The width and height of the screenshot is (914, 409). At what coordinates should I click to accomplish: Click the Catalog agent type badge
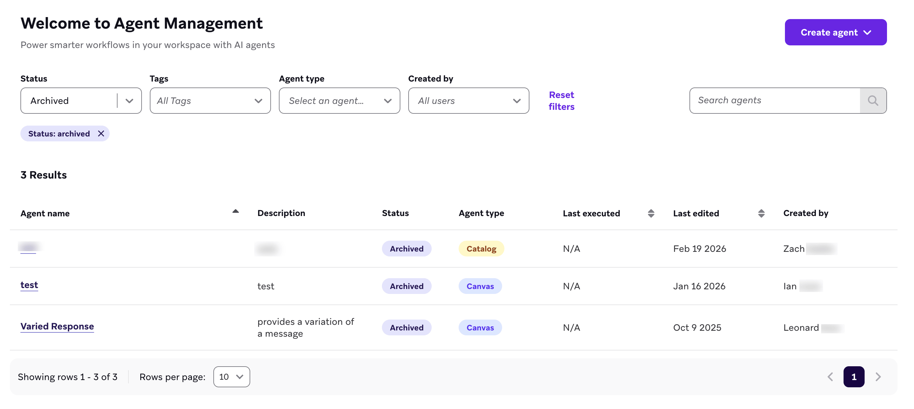pos(481,249)
